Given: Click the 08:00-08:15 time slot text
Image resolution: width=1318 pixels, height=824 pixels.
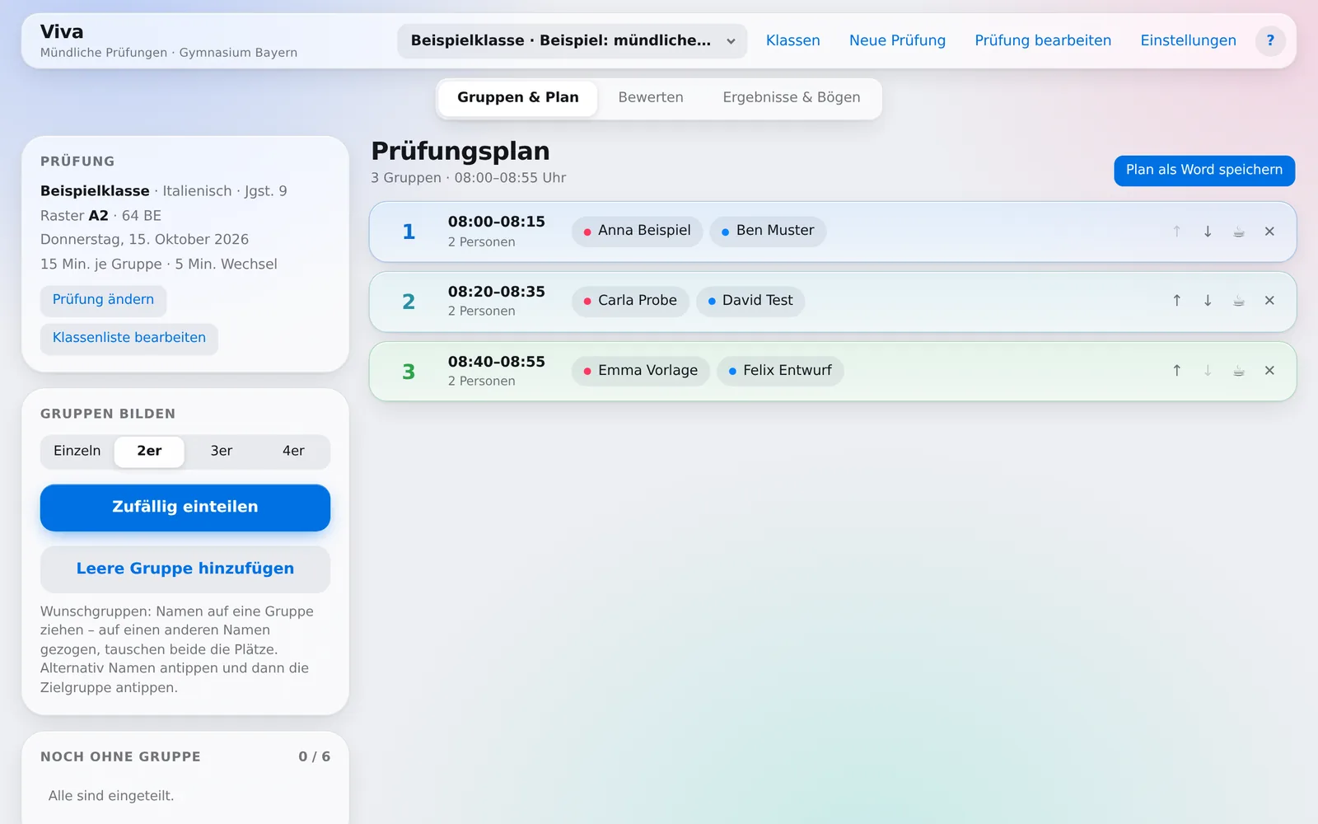Looking at the screenshot, I should (x=497, y=222).
